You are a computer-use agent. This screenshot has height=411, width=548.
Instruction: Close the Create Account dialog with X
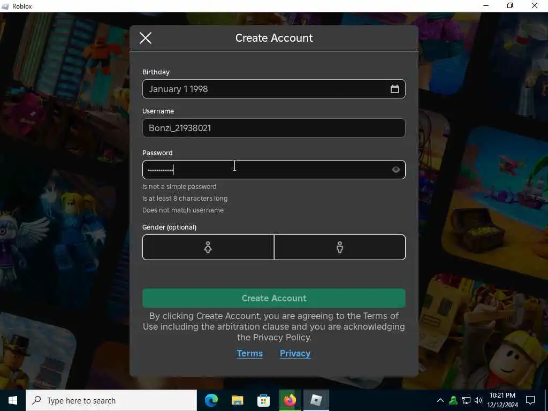coord(146,38)
